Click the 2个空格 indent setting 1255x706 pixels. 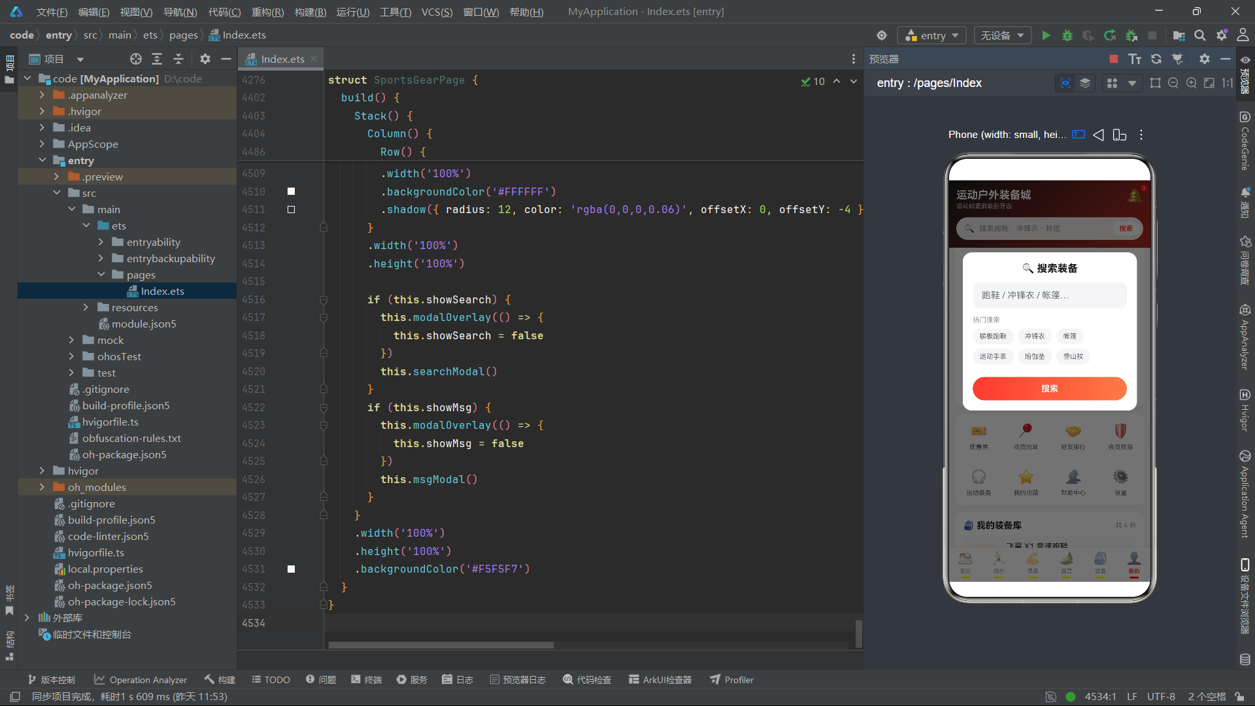1207,697
